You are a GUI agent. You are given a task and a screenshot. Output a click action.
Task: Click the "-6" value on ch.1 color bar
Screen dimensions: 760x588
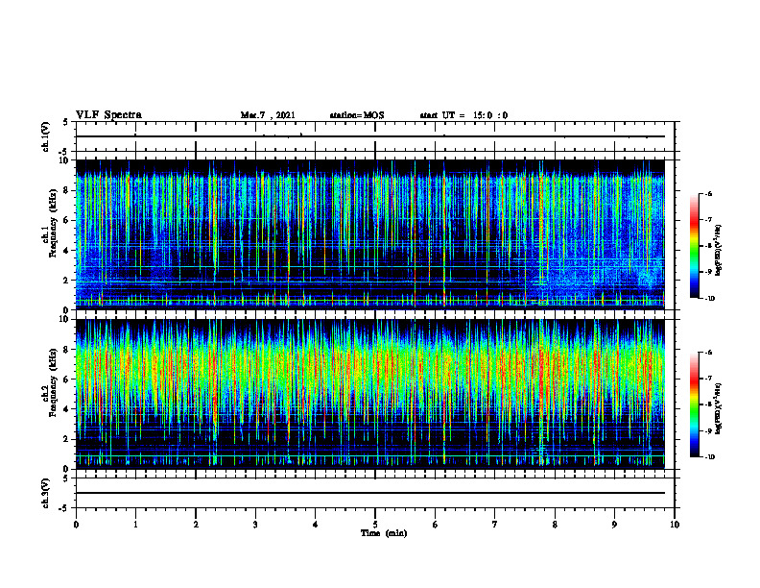click(x=708, y=193)
